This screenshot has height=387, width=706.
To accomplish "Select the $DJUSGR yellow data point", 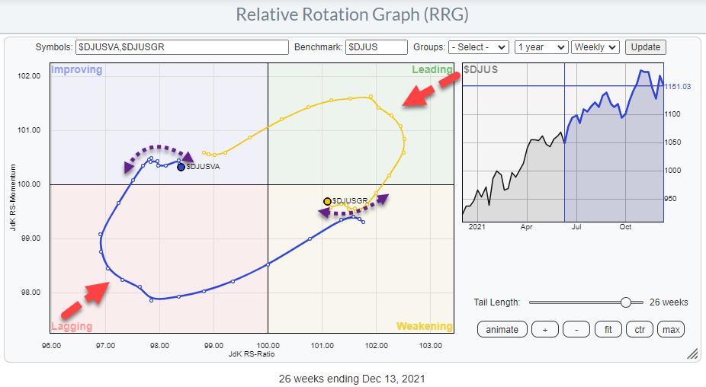I will tap(327, 201).
